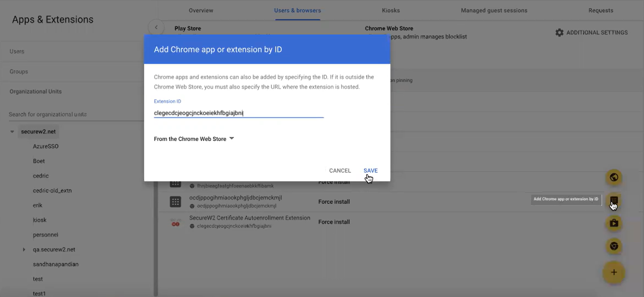Image resolution: width=644 pixels, height=297 pixels.
Task: Click the Add Chrome app by ID icon
Action: (x=614, y=200)
